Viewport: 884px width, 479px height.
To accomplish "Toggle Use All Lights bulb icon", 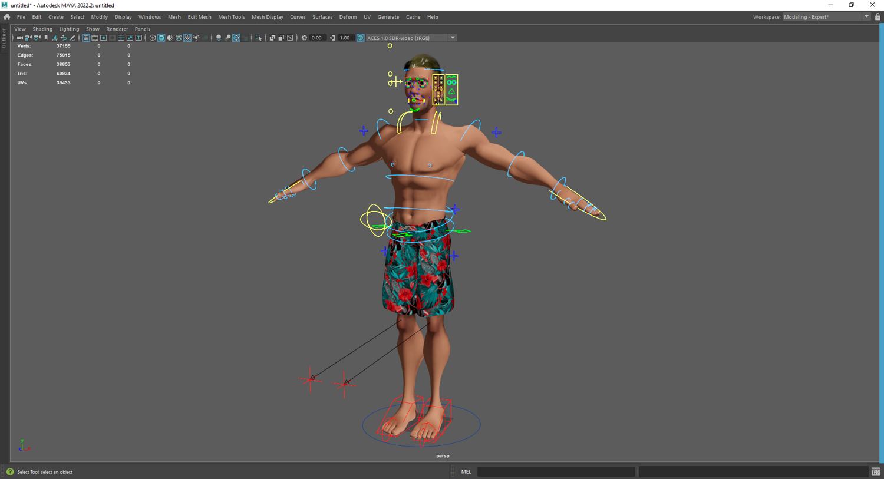I will pyautogui.click(x=197, y=38).
